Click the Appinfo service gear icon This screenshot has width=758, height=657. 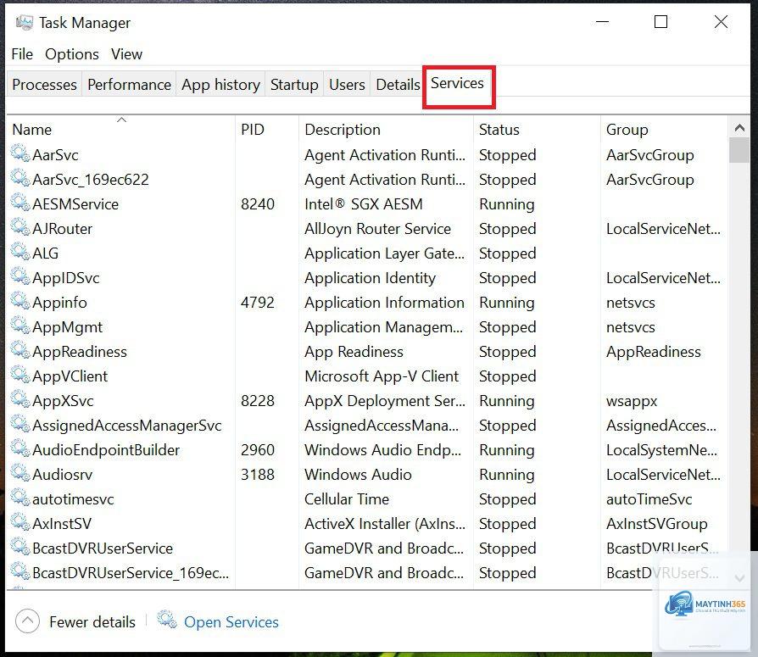(20, 301)
